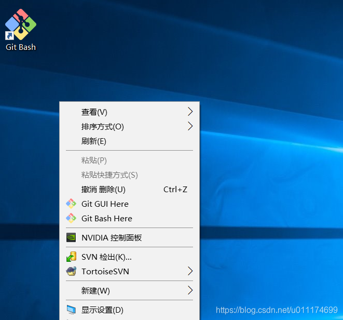343x320 pixels.
Task: Expand the TortoiseSVN submenu arrow
Action: (190, 271)
